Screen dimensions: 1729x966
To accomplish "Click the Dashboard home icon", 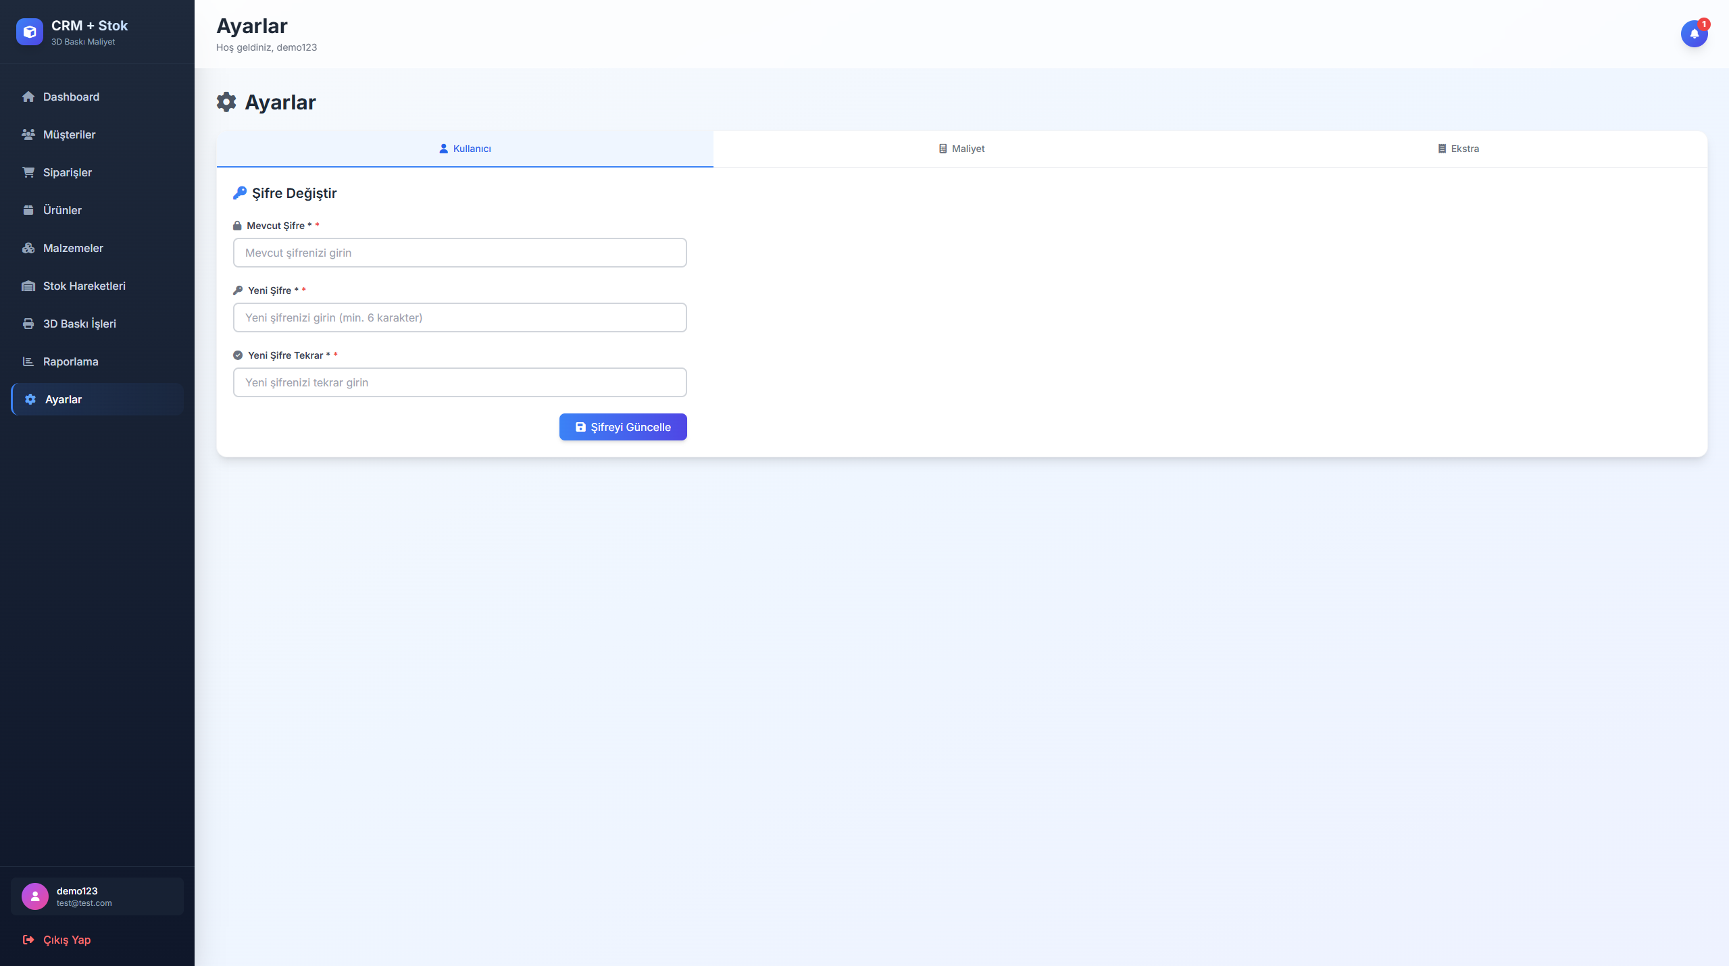I will click(28, 97).
